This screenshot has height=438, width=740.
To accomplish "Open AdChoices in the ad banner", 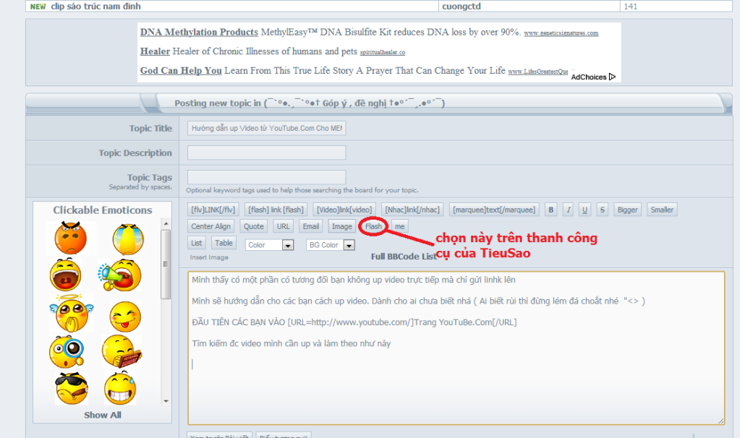I will point(592,77).
